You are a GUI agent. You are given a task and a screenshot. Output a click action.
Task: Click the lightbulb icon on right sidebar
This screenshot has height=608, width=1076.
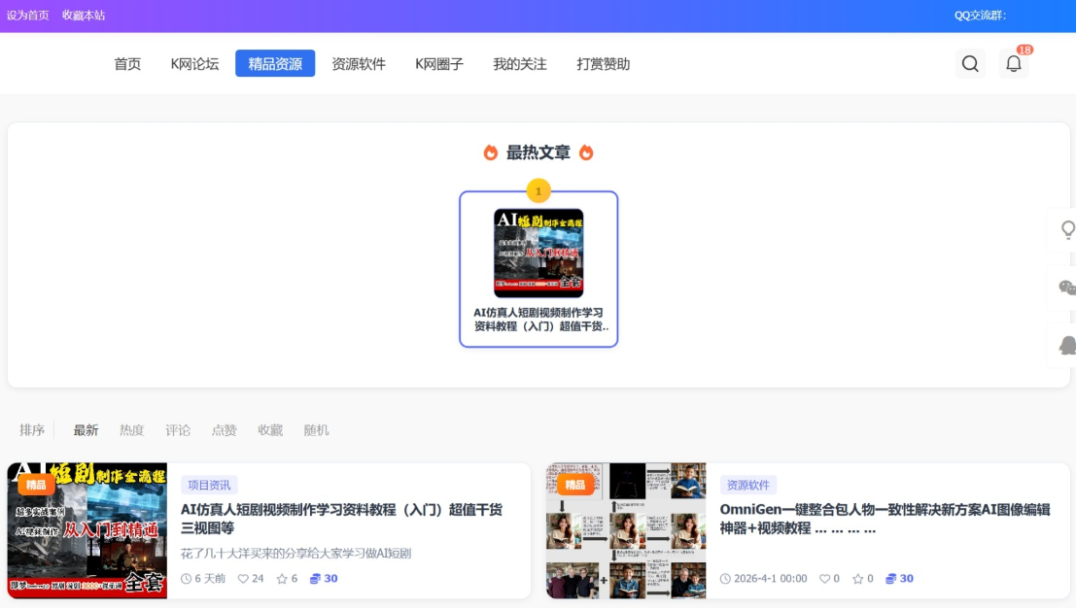tap(1067, 230)
